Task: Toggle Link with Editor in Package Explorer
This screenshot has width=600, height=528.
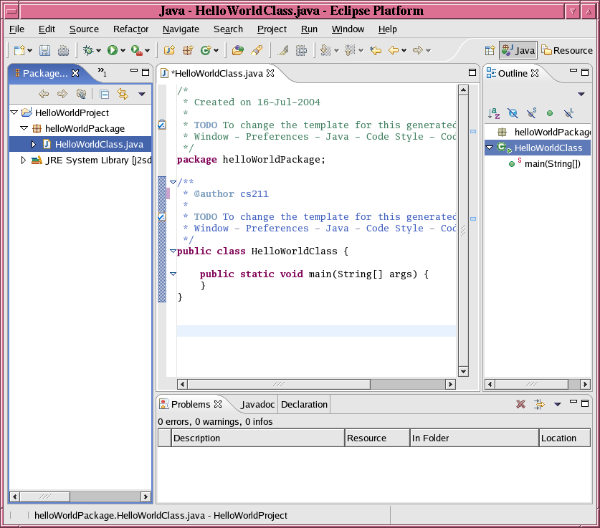Action: [123, 94]
